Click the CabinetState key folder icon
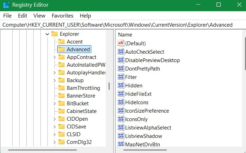The height and width of the screenshot is (153, 246). pyautogui.click(x=61, y=111)
